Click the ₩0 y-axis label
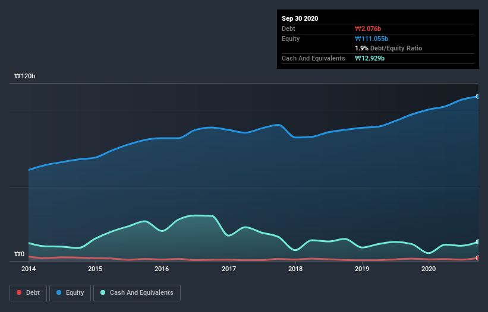 click(x=19, y=254)
